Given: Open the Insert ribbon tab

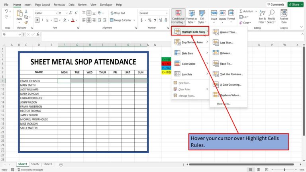Looking at the screenshot, I should point(28,4).
